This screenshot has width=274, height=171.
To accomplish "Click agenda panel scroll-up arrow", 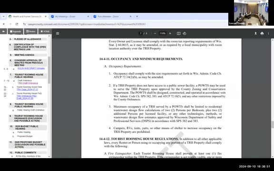I will pos(49,36).
